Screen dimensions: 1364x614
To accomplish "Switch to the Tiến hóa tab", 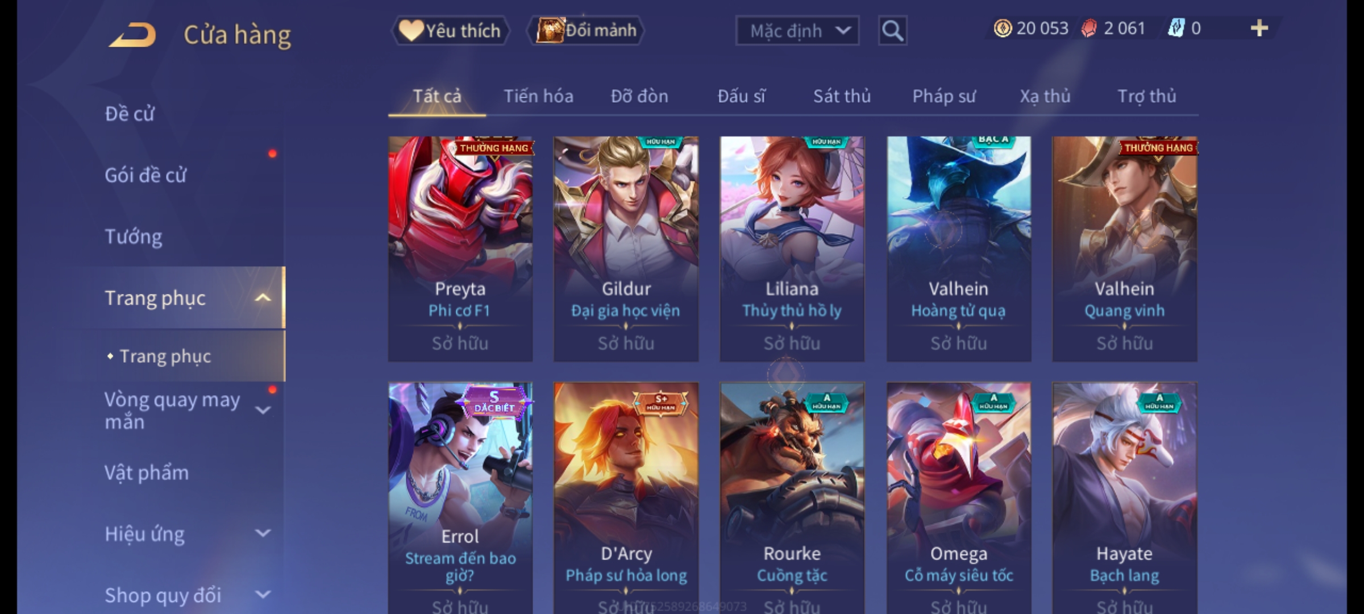I will point(538,96).
